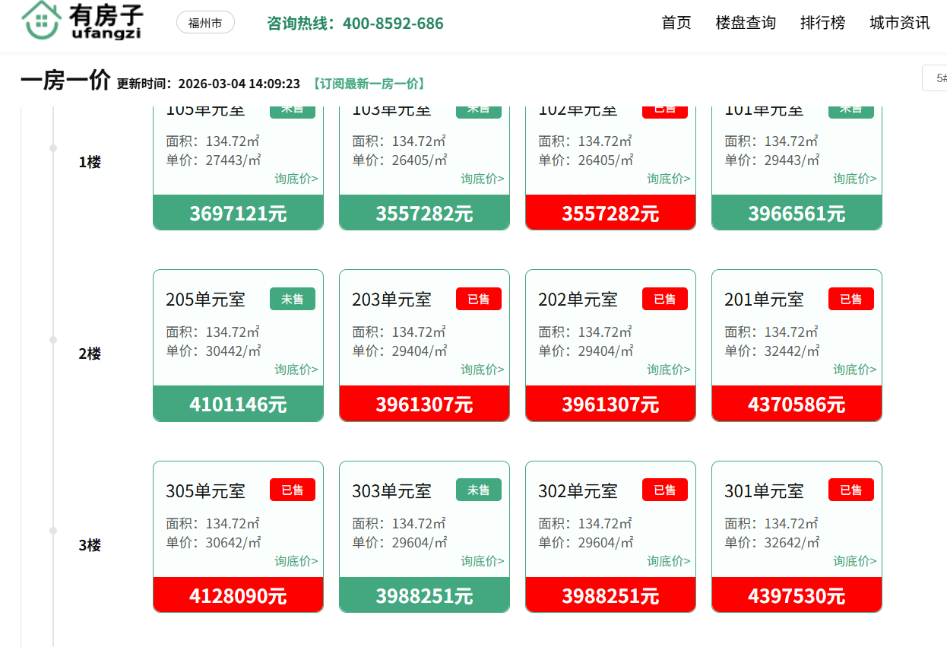
Task: Click the 订阅最新一房一价 subscribe link
Action: (x=369, y=84)
